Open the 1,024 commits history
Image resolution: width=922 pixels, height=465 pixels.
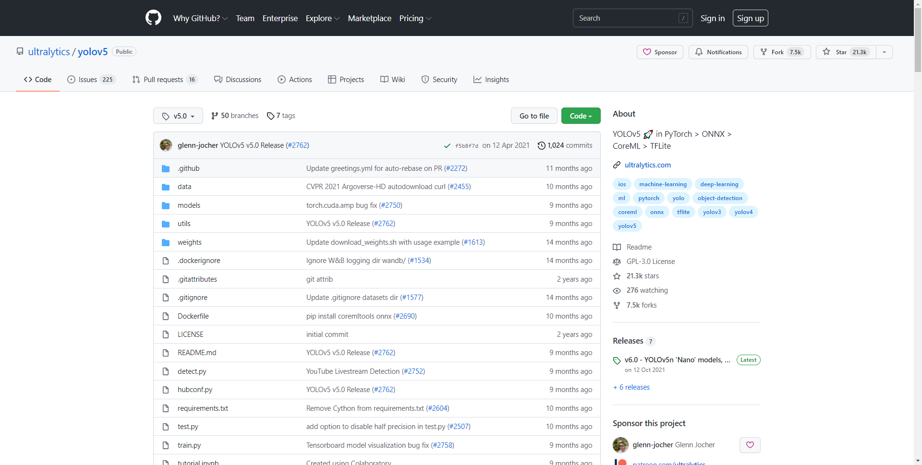[565, 145]
